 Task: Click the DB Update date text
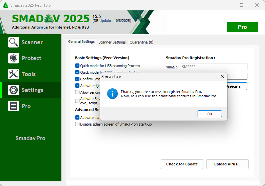pos(112,21)
